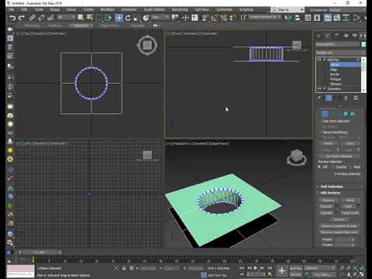Image resolution: width=372 pixels, height=279 pixels.
Task: Activate the Select and Place tool
Action: [146, 18]
